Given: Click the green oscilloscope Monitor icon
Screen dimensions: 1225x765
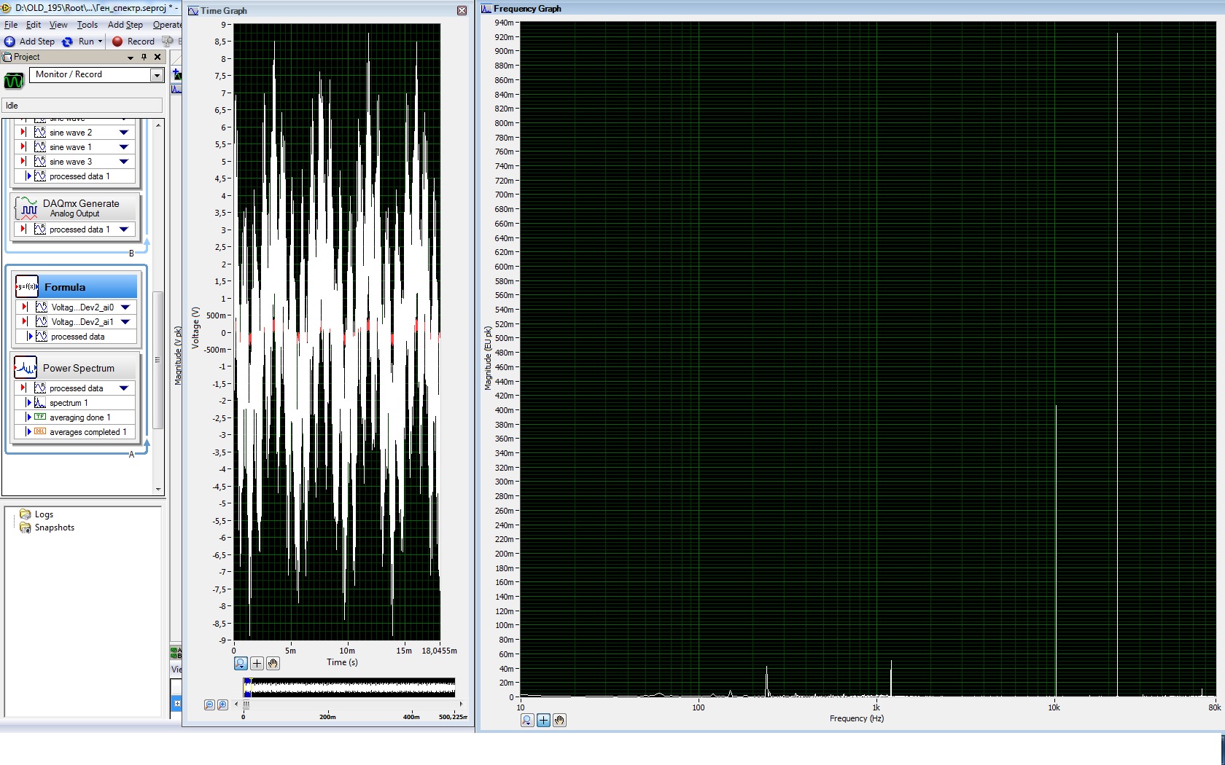Looking at the screenshot, I should 14,80.
